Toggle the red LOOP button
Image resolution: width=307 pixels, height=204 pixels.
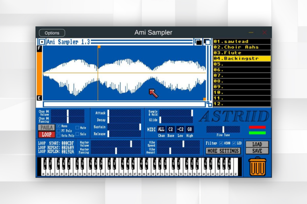(46, 134)
